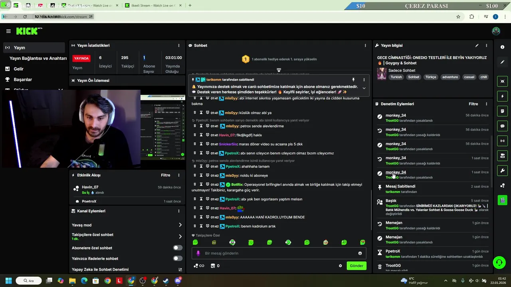
Task: Expand Yavaş mod settings arrow
Action: (180, 225)
